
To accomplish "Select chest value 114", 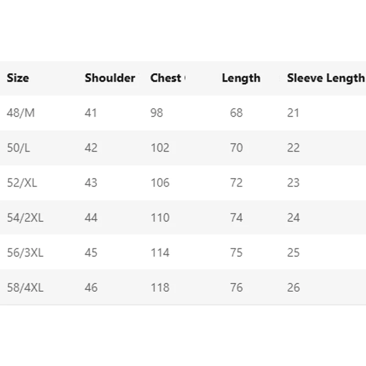I will pyautogui.click(x=160, y=253).
